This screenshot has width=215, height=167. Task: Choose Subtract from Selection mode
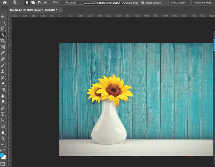(x=39, y=3)
